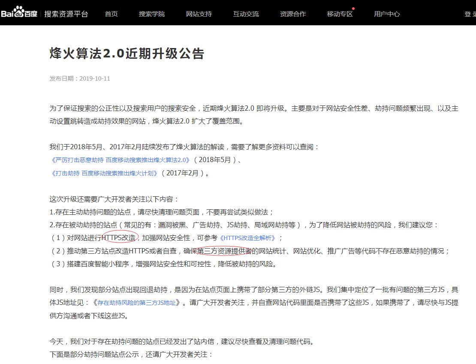
Task: Open the 打击劫持 烽火计划 article link
Action: click(x=104, y=173)
